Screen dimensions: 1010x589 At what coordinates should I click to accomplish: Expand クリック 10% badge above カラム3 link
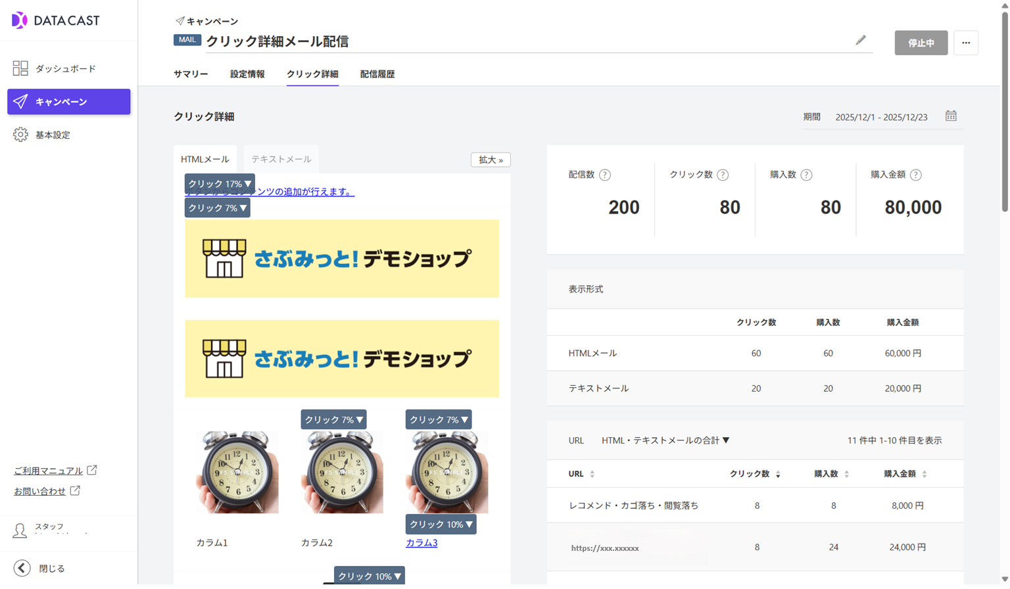[x=441, y=525]
